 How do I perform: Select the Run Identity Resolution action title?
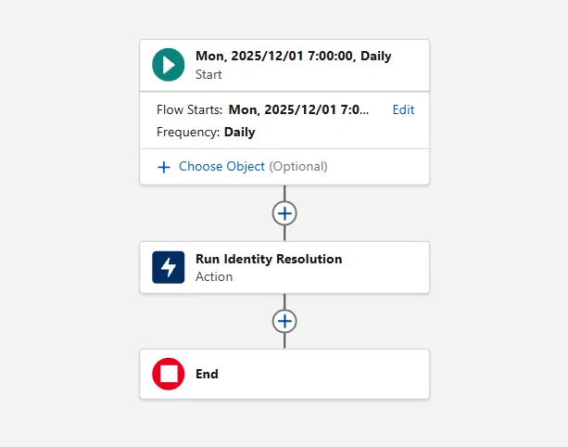point(269,259)
